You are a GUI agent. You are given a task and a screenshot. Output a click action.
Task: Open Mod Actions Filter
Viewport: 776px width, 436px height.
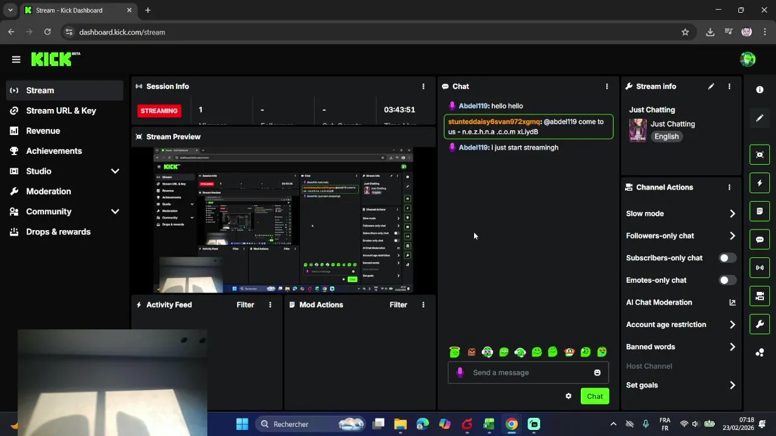click(x=398, y=305)
